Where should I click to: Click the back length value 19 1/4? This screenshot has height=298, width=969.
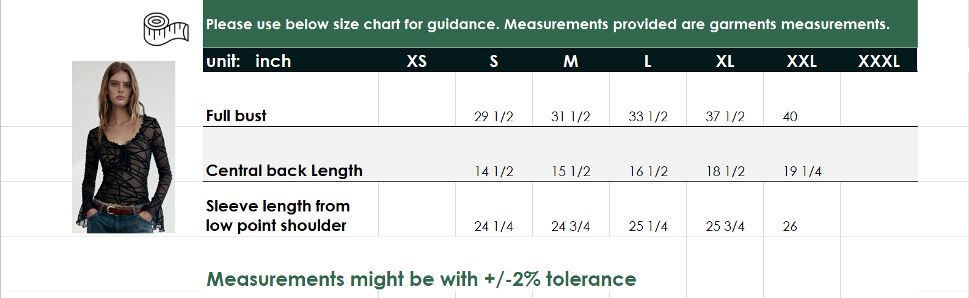click(x=802, y=171)
